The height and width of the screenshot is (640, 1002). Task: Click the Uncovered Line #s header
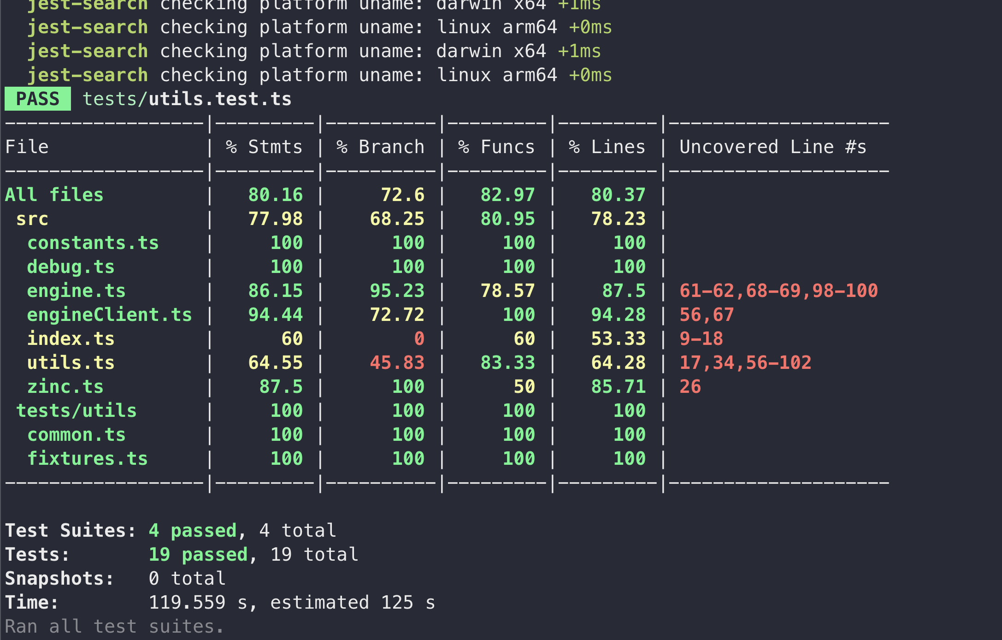773,147
